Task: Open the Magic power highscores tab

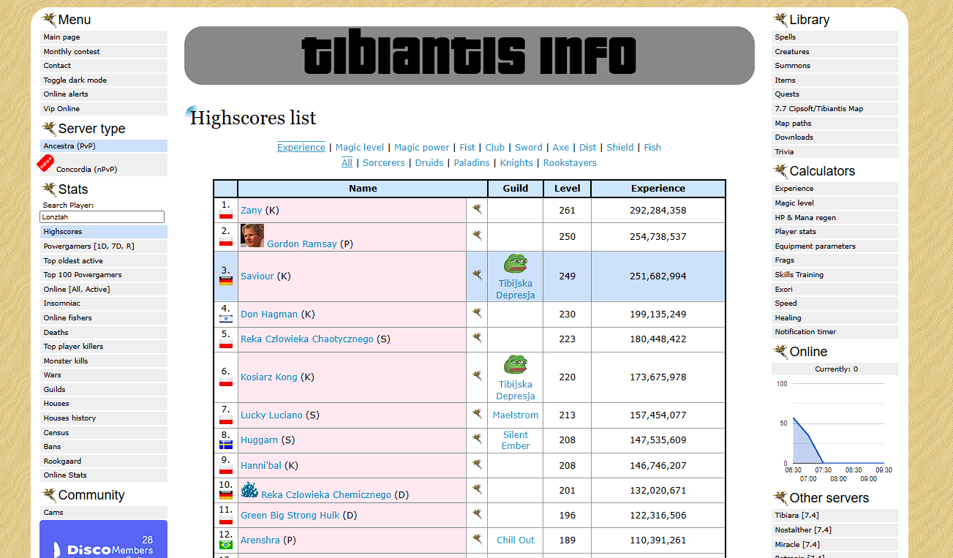Action: tap(422, 147)
